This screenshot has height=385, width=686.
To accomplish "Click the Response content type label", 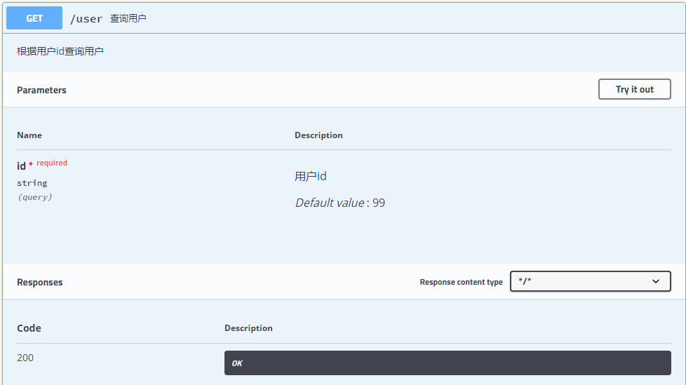I will (x=461, y=283).
